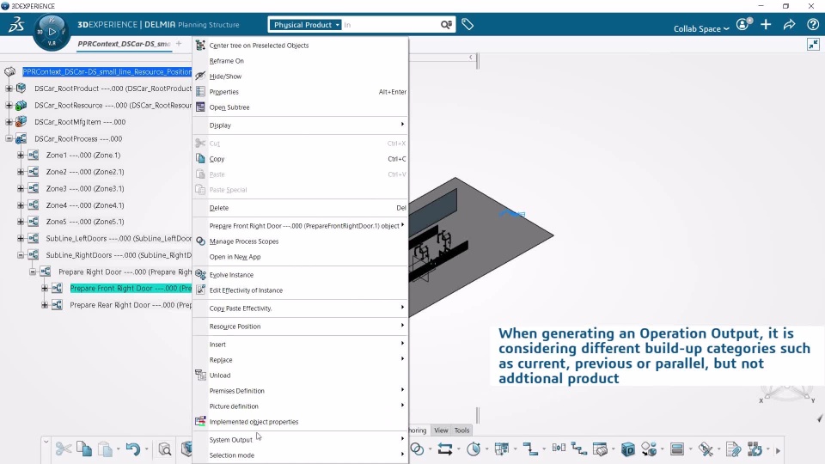
Task: Open the tag (6WTags) icon
Action: click(x=467, y=24)
